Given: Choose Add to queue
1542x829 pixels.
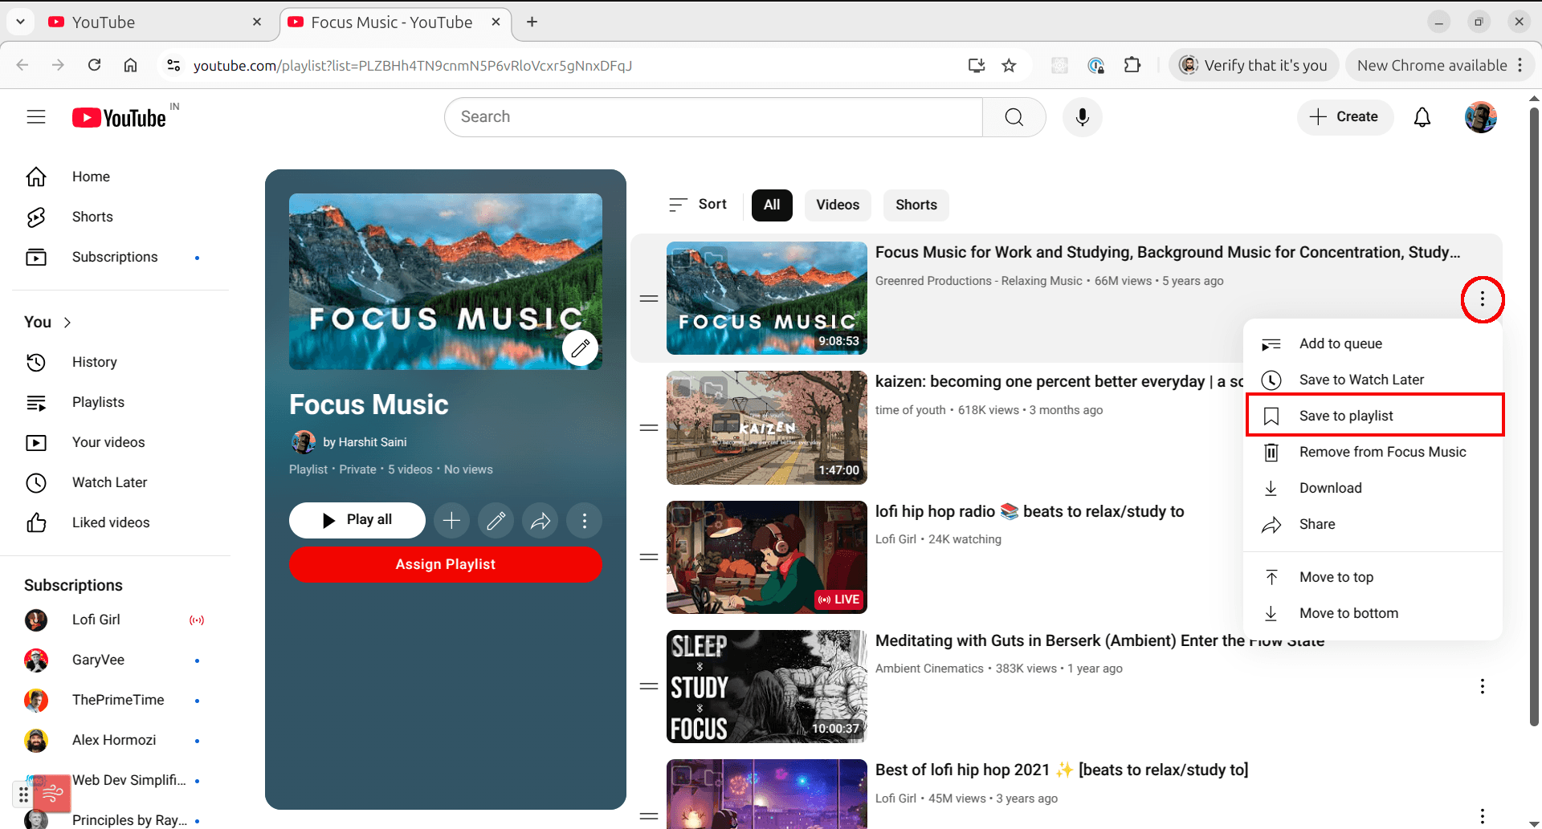Looking at the screenshot, I should [1373, 343].
